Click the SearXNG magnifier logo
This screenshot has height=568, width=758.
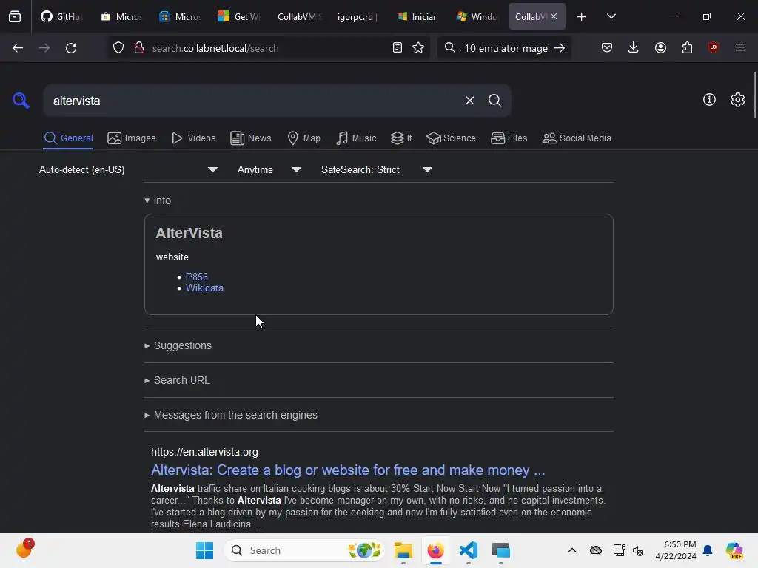click(x=21, y=101)
